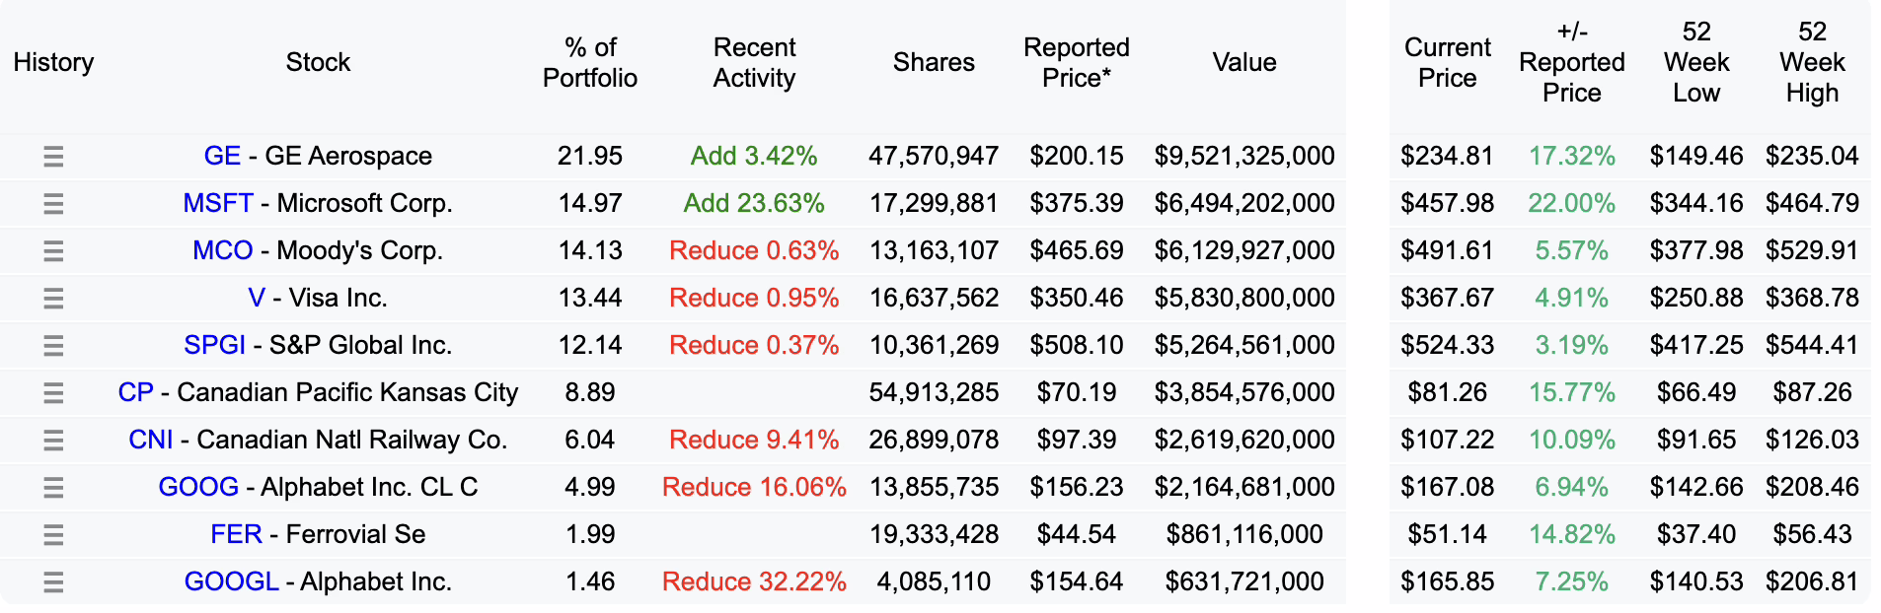Screen dimensions: 1881x613
Task: Sort by Reported Price* header
Action: click(1077, 62)
